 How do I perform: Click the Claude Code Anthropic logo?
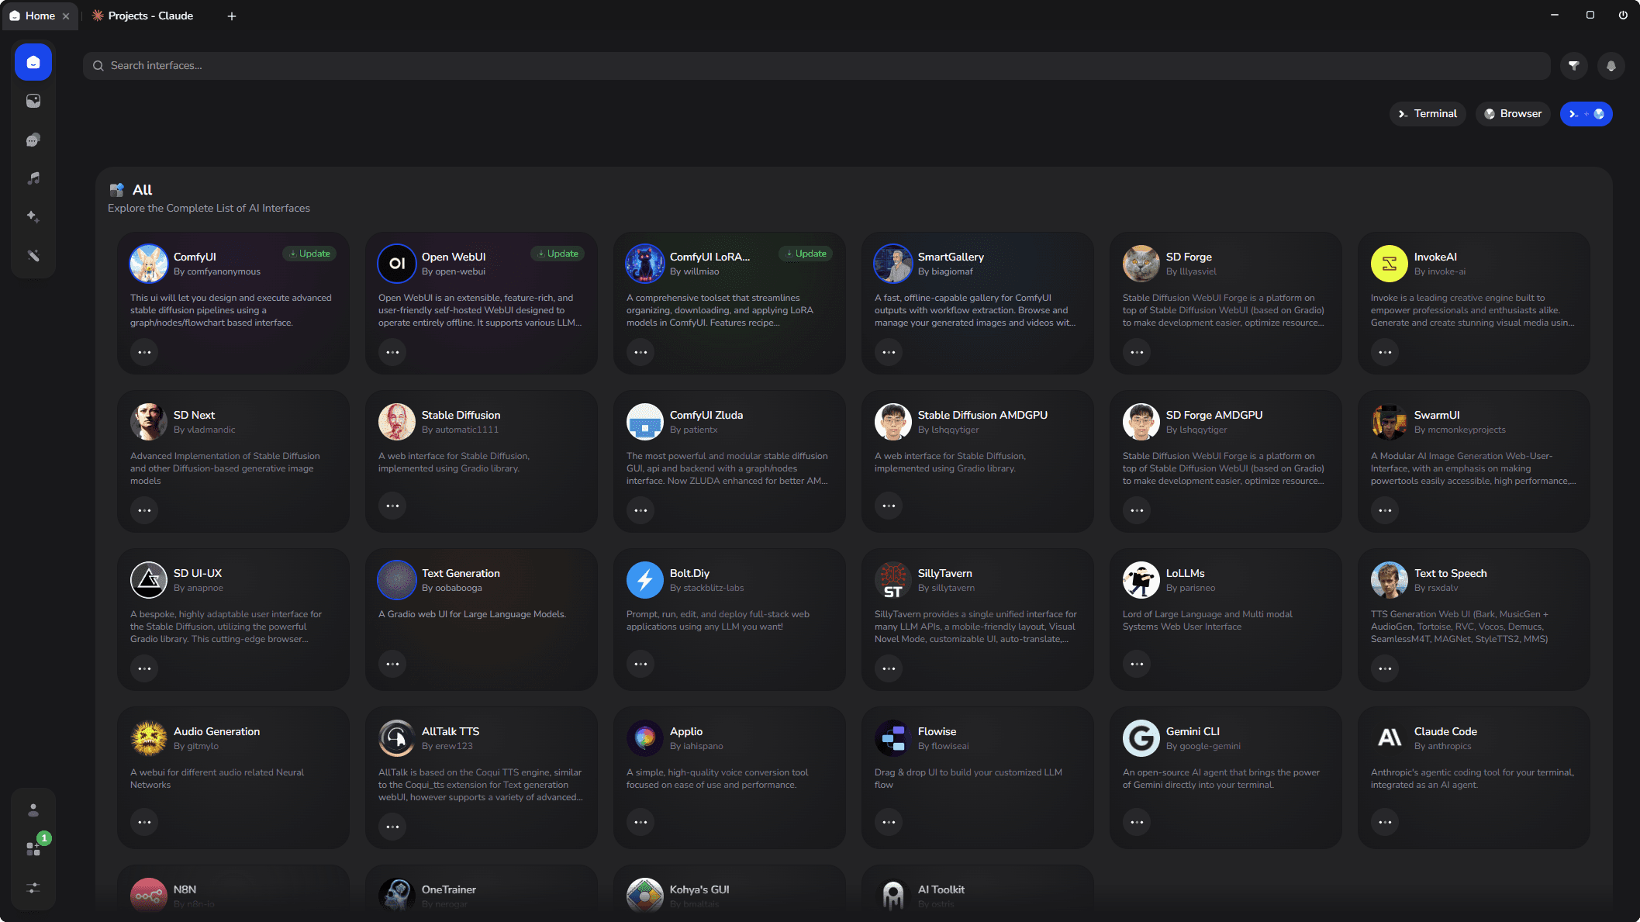coord(1390,738)
